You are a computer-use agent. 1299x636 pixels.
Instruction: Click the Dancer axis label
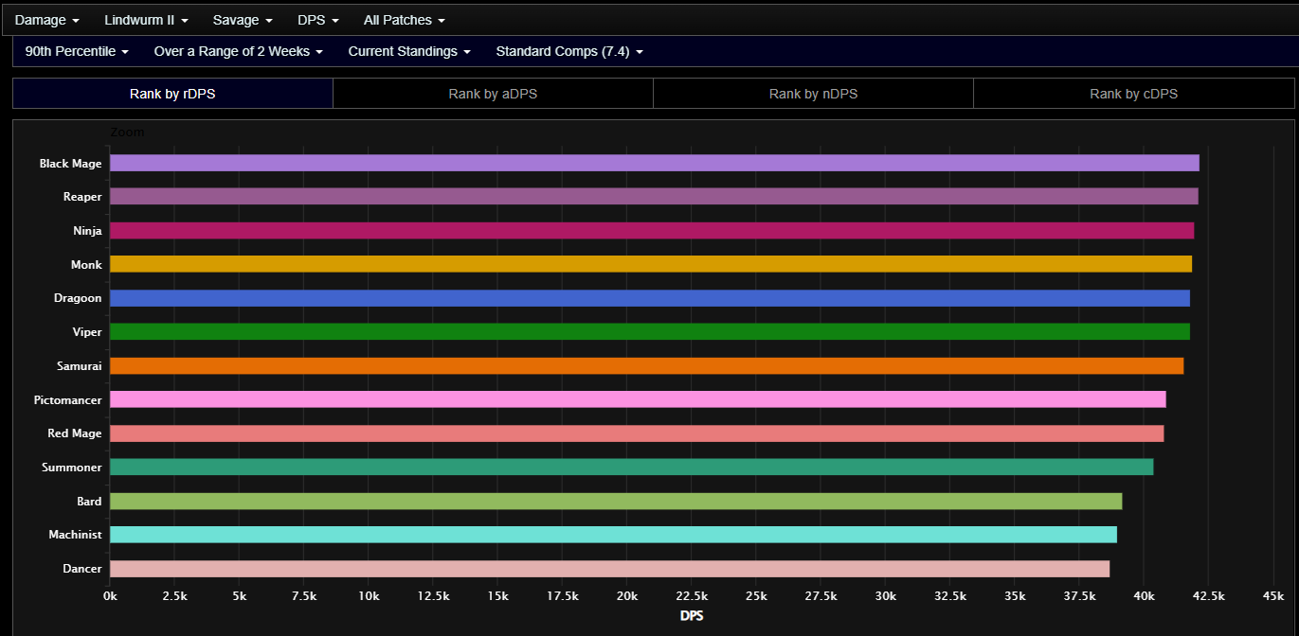pos(81,569)
